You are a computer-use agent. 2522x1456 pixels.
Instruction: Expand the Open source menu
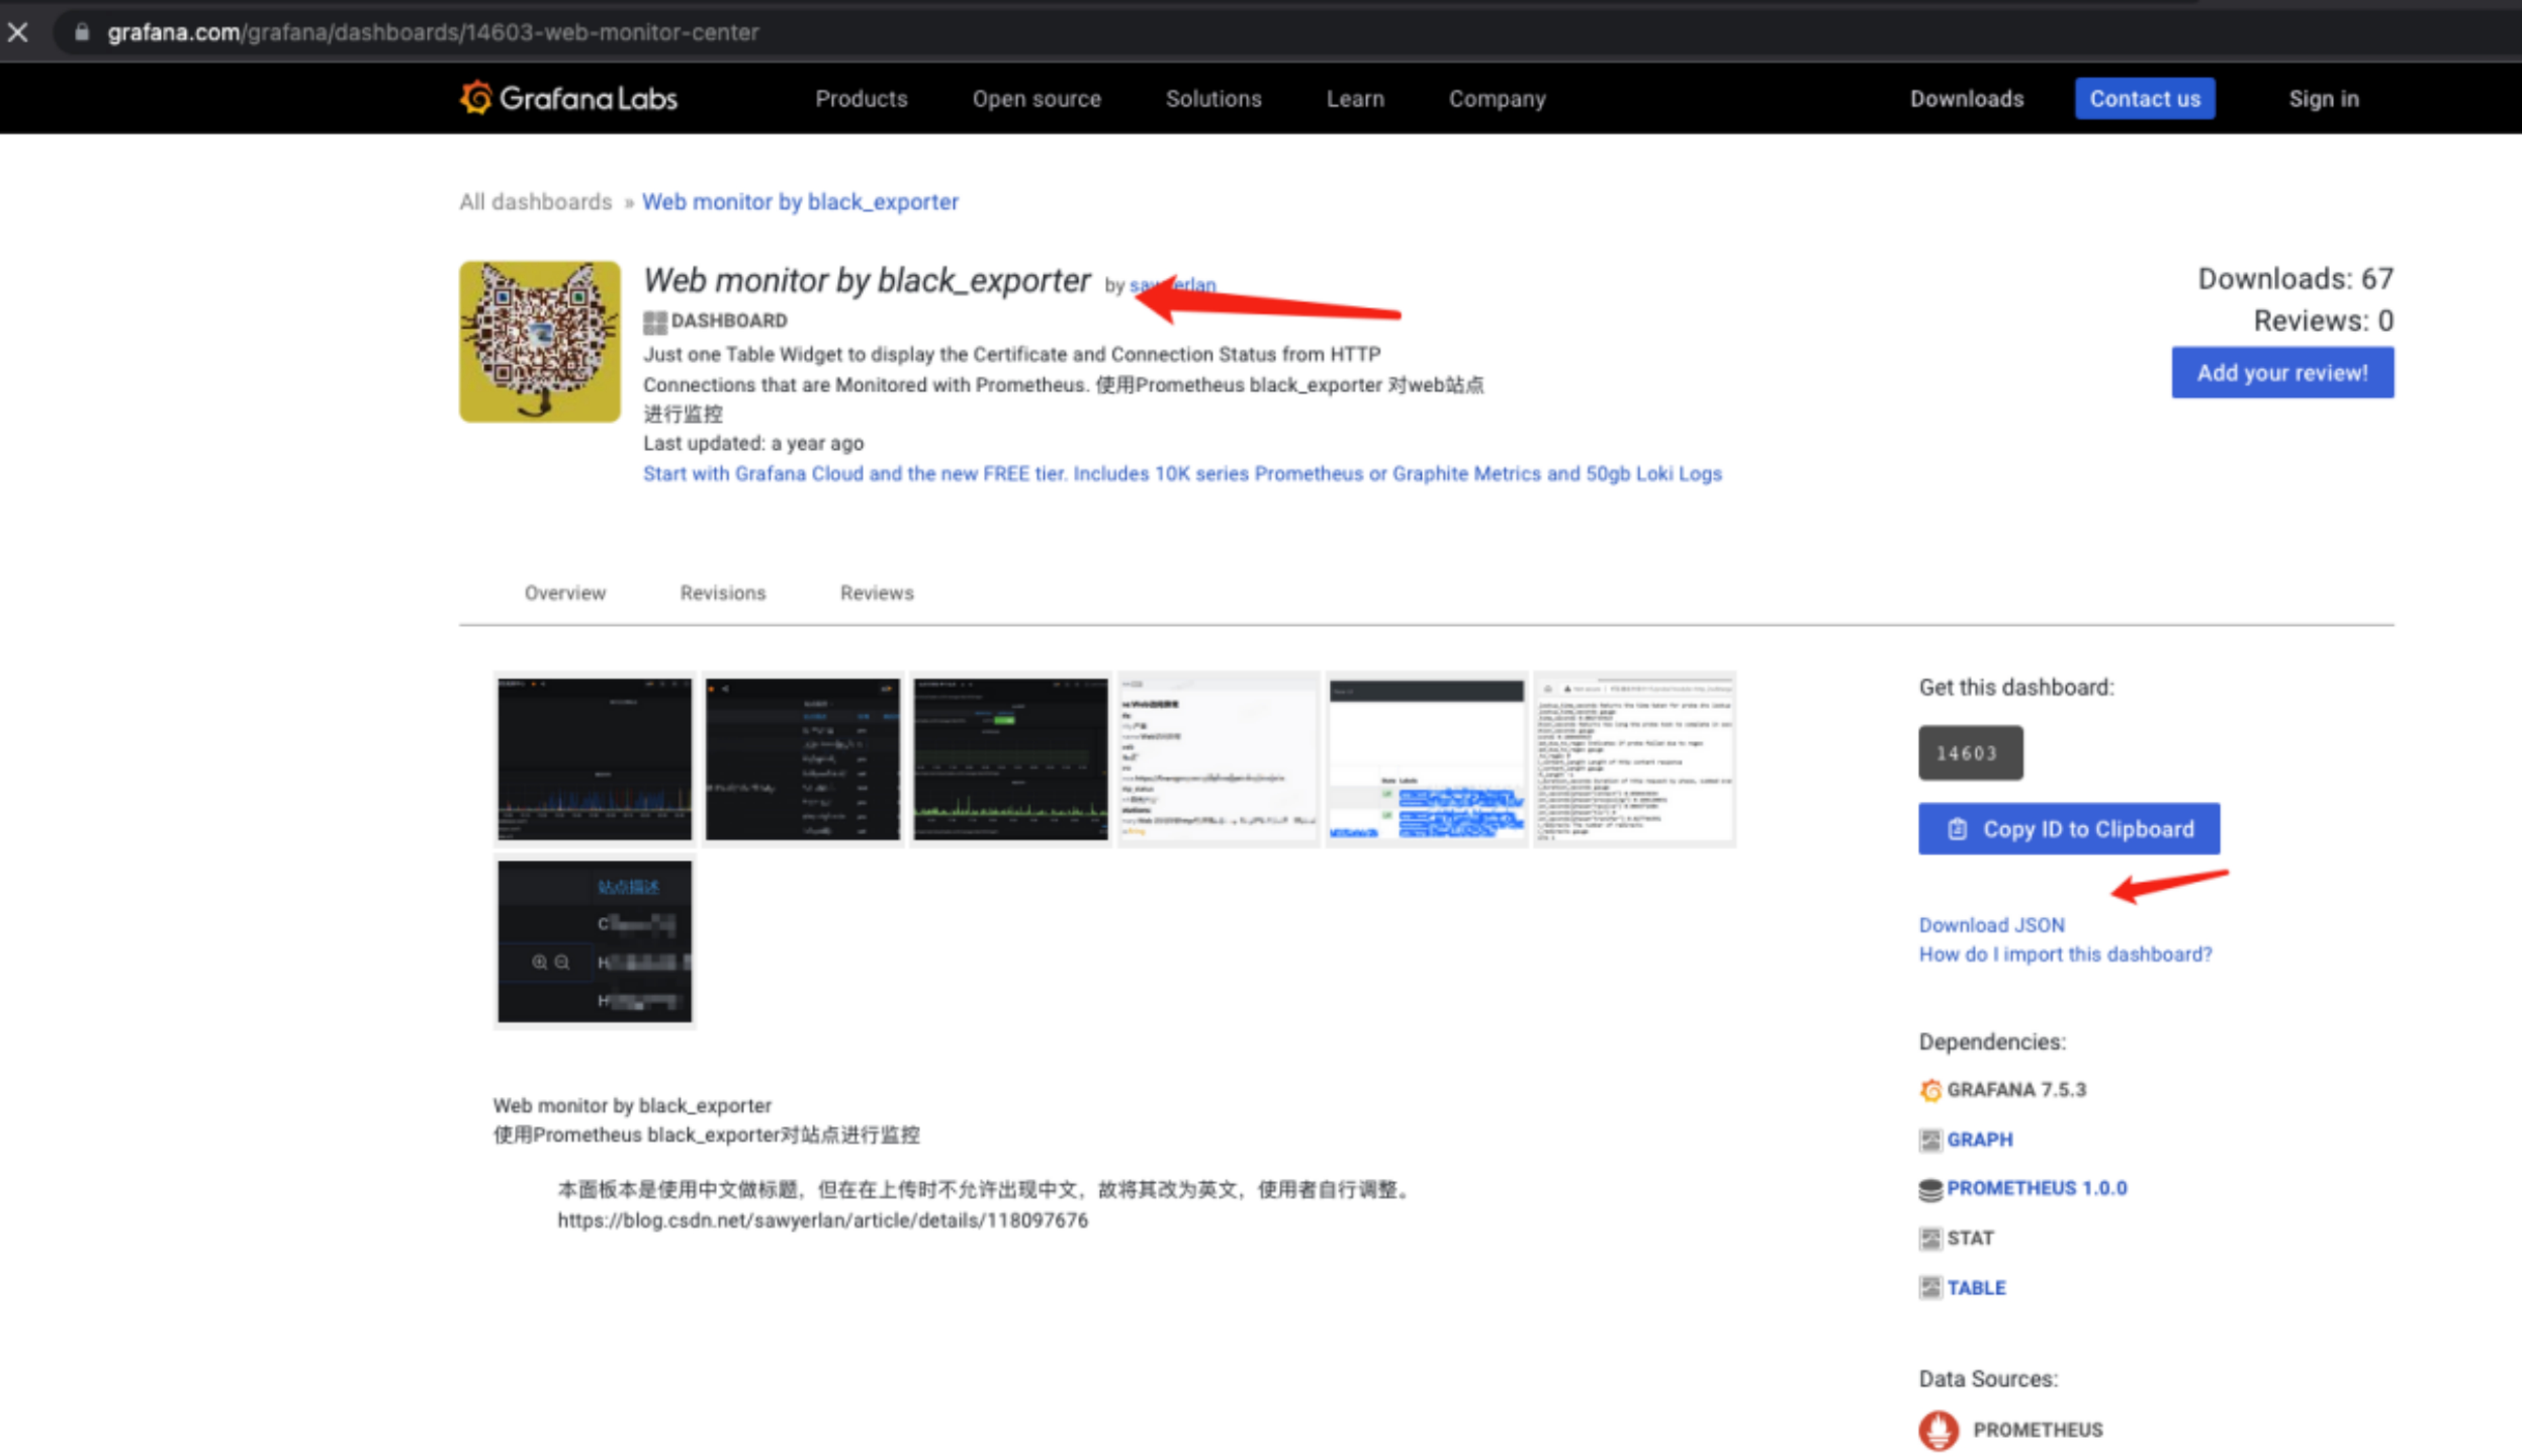(1036, 99)
